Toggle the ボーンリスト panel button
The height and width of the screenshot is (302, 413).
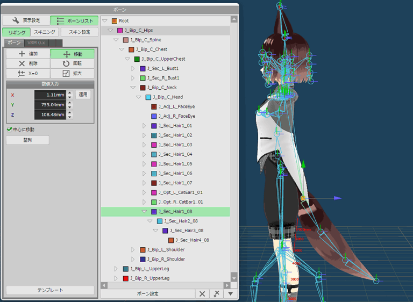[74, 20]
